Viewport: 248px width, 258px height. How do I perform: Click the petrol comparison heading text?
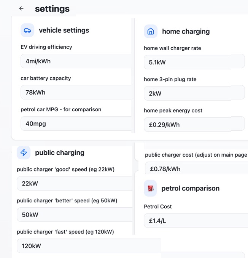pos(190,188)
